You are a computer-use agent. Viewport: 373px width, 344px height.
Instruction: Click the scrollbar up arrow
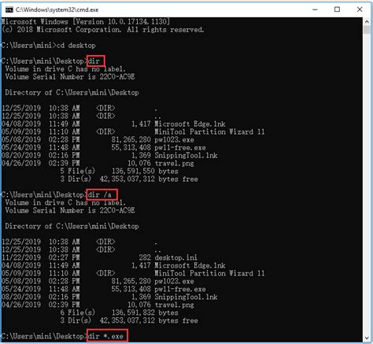pos(367,22)
